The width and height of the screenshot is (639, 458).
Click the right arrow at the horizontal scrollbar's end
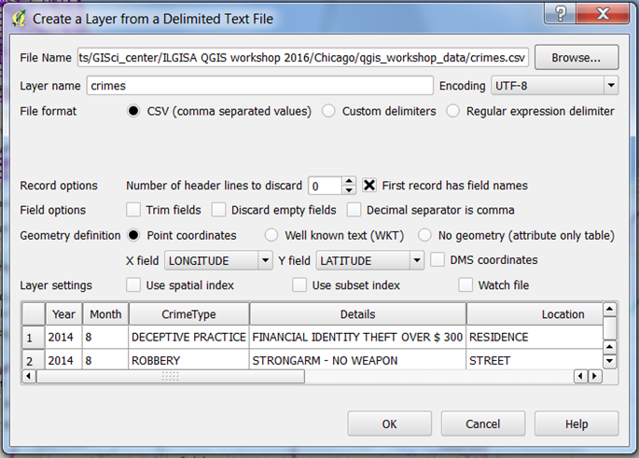pos(595,376)
